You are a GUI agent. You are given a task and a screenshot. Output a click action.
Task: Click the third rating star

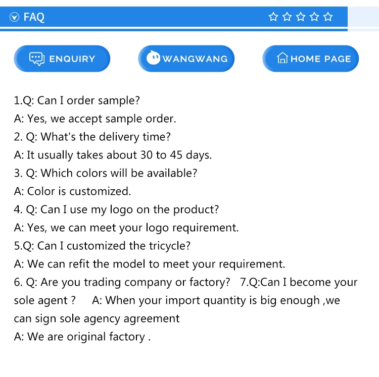pos(301,17)
